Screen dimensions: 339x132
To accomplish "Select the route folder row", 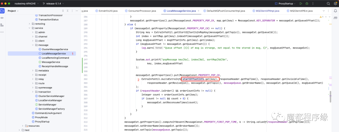I will pos(42,83).
